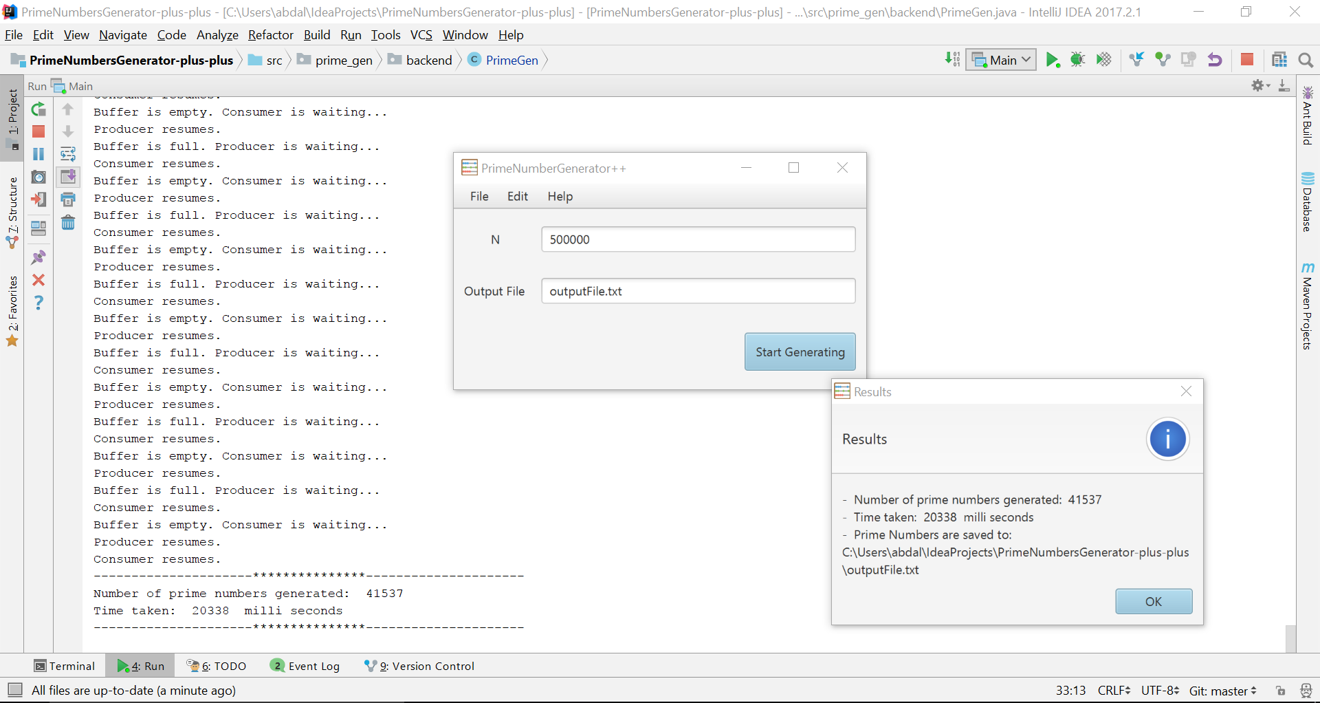
Task: Open the Project Structure dialog
Action: (1279, 60)
